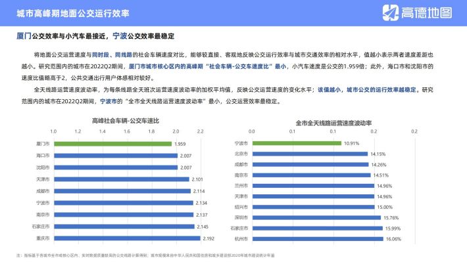Click the 石家庄市 label in speed ratio chart
The height and width of the screenshot is (262, 467).
coord(41,227)
